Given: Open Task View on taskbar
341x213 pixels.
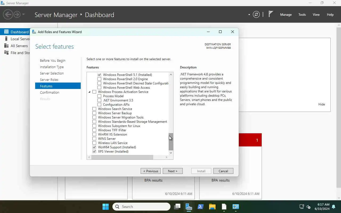Looking at the screenshot, I should (x=177, y=207).
